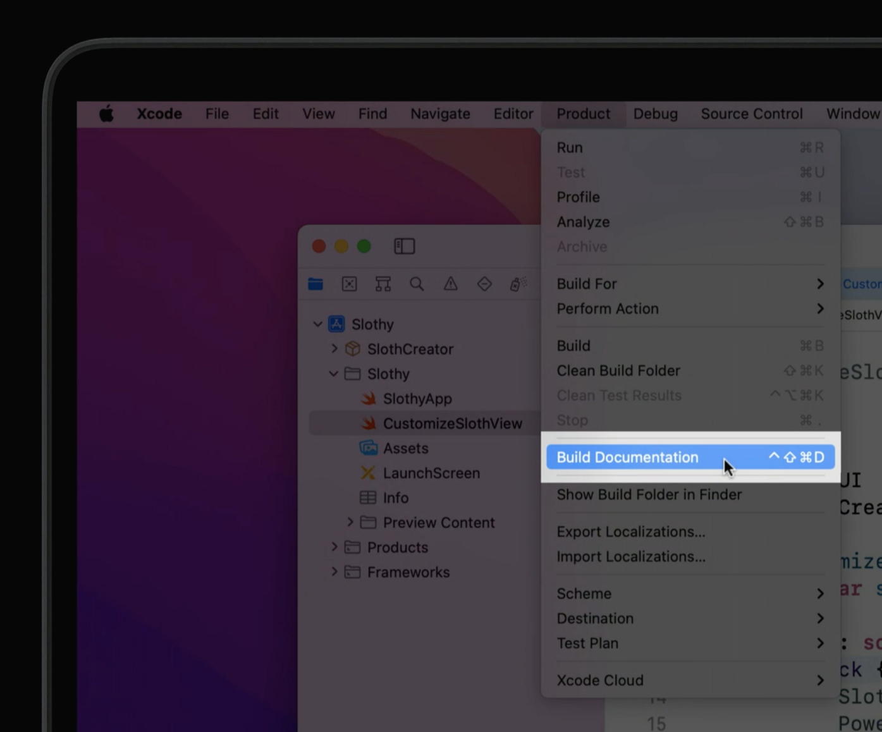
Task: Open the Source Control menu
Action: [752, 114]
